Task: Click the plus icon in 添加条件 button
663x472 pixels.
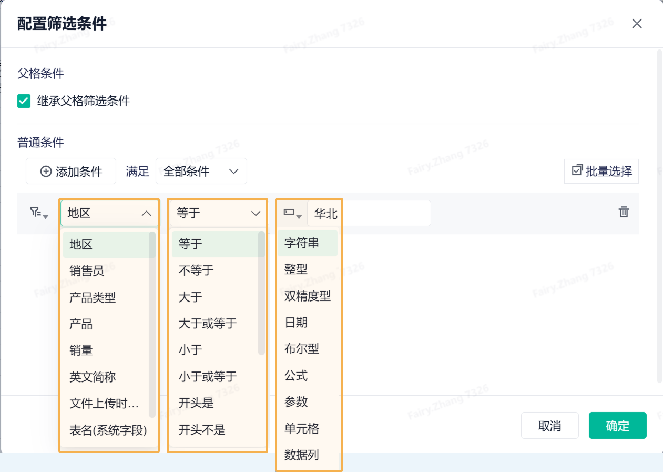Action: [46, 172]
